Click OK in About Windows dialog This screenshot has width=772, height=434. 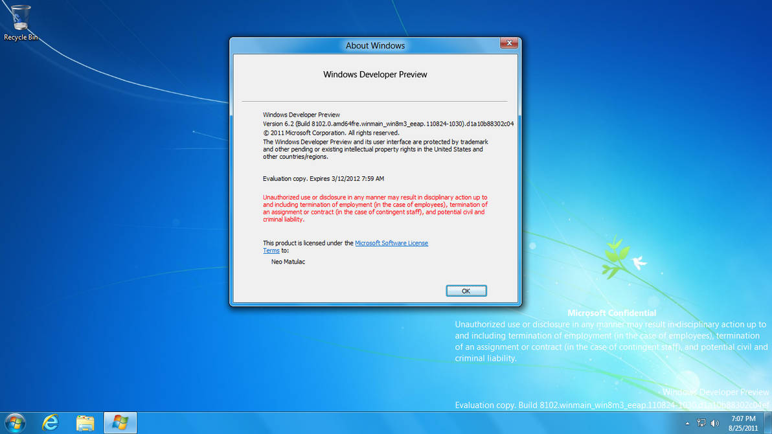click(466, 291)
